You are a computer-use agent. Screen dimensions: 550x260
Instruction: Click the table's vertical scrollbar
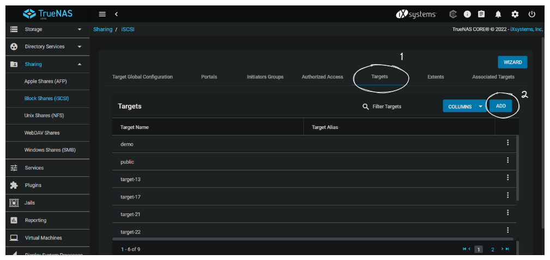517,168
